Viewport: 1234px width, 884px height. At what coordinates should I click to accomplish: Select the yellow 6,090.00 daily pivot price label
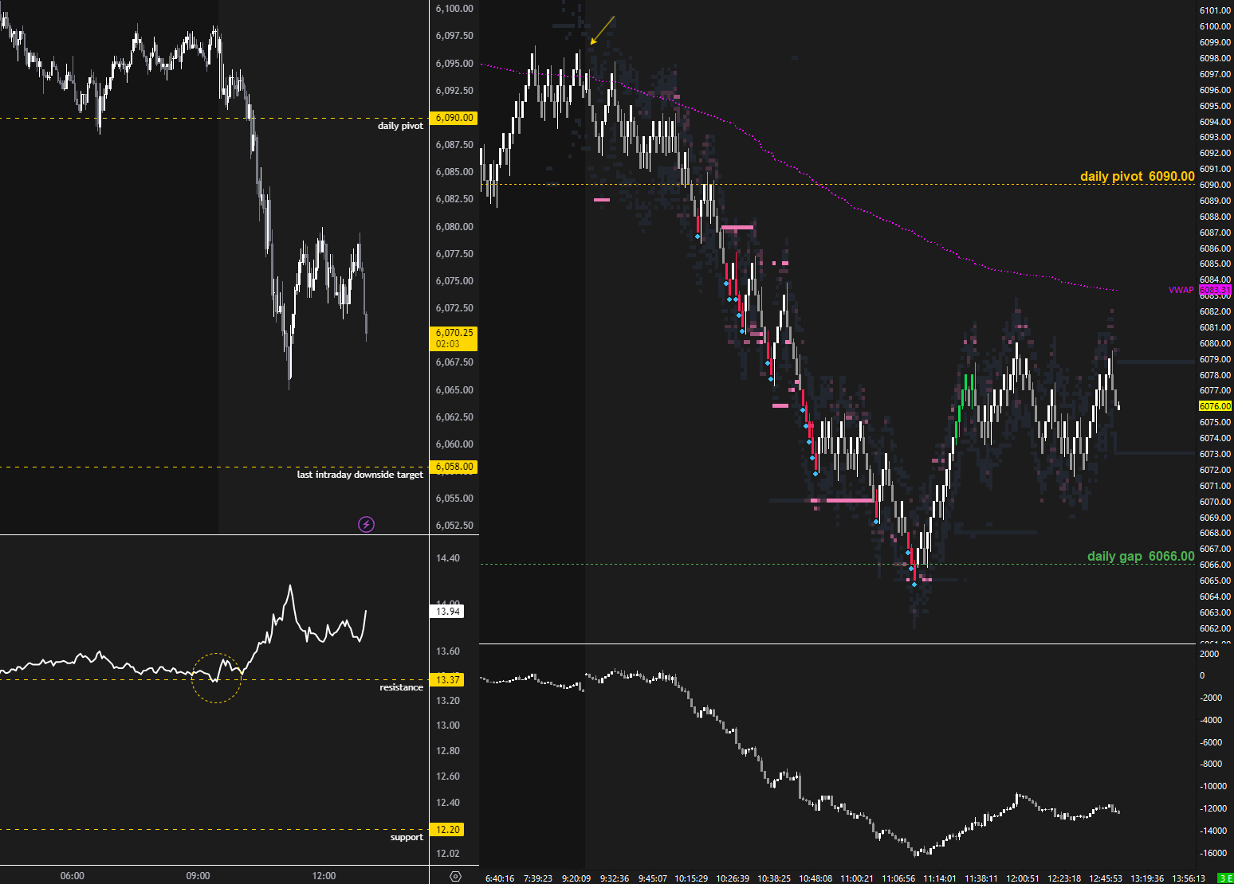pyautogui.click(x=454, y=118)
